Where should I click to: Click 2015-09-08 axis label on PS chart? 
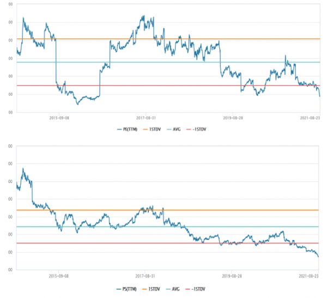tap(59, 276)
